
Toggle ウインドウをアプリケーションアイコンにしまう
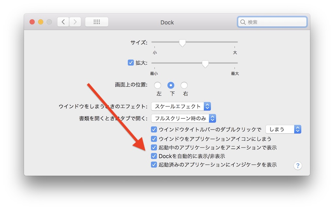154,138
